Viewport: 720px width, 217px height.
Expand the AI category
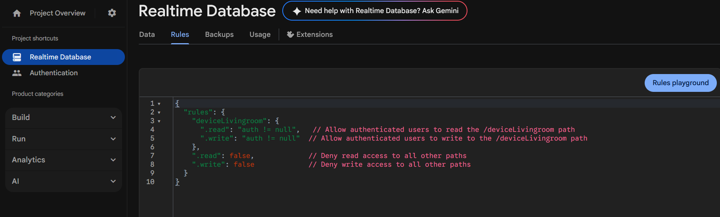tap(63, 181)
